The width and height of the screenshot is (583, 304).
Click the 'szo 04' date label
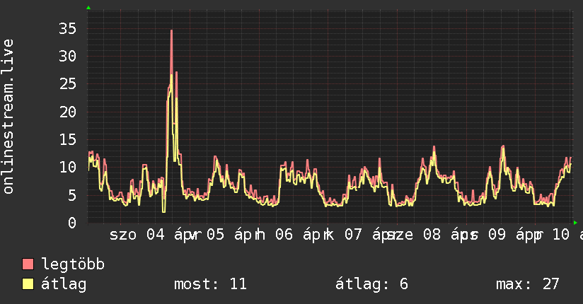[137, 235]
